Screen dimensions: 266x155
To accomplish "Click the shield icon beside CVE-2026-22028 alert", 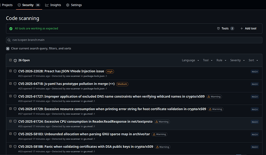I will 15,71.
